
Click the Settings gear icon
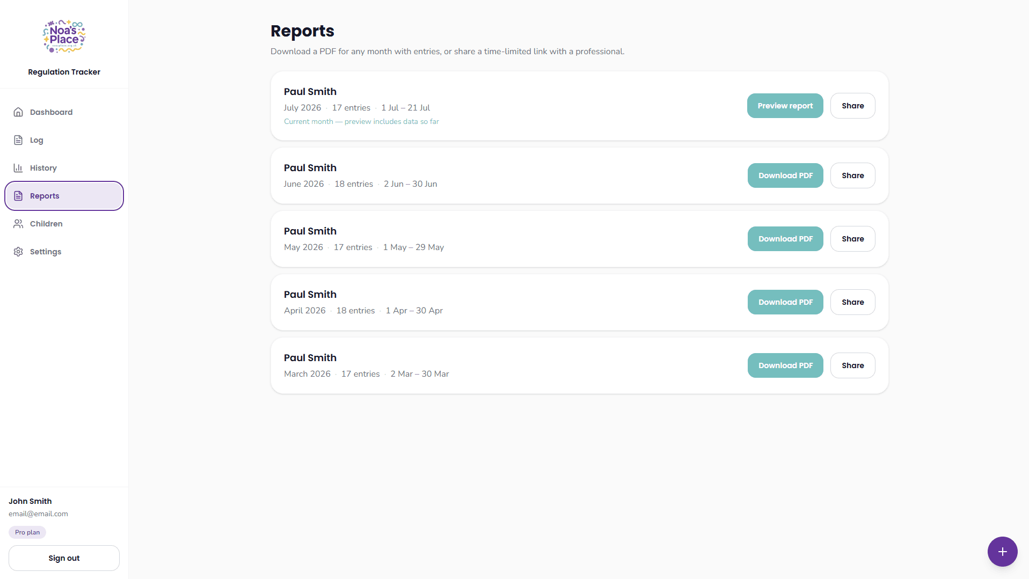click(18, 252)
